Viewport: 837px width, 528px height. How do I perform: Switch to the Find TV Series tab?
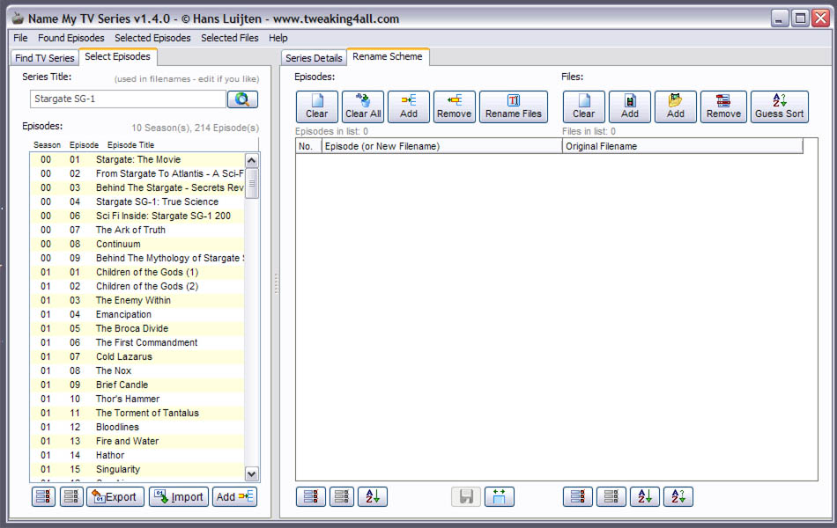coord(45,58)
